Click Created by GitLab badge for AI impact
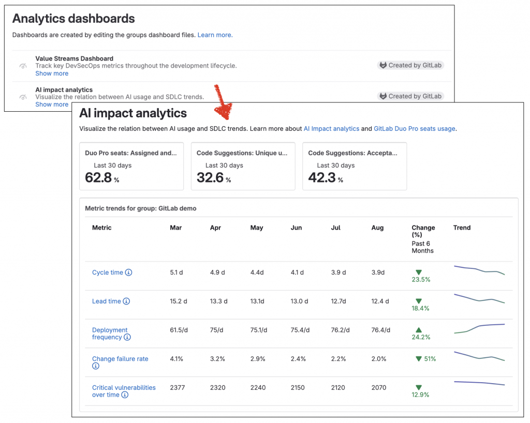Viewport: 530px width, 423px height. [410, 96]
